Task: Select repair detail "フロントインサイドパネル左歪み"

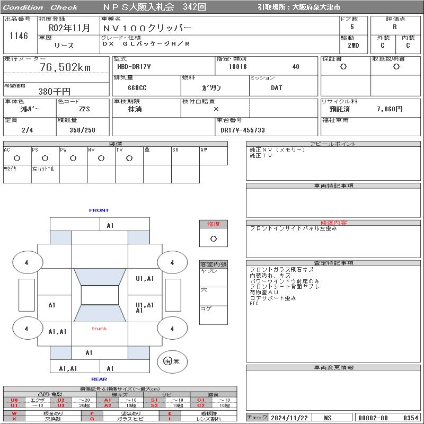Action: coord(293,228)
